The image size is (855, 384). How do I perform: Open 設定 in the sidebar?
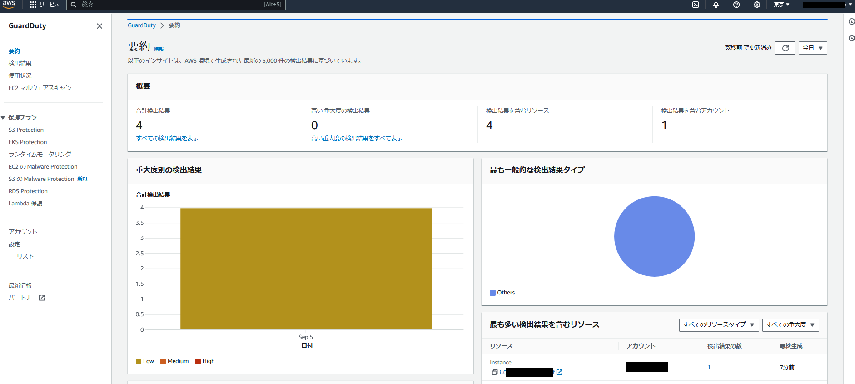[15, 244]
